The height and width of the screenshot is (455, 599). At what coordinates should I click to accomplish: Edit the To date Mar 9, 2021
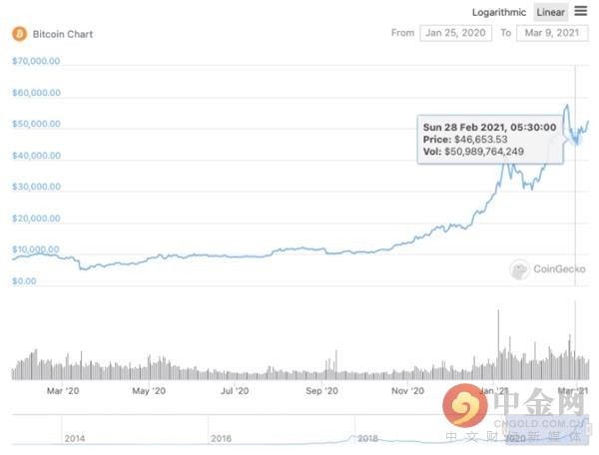(551, 33)
